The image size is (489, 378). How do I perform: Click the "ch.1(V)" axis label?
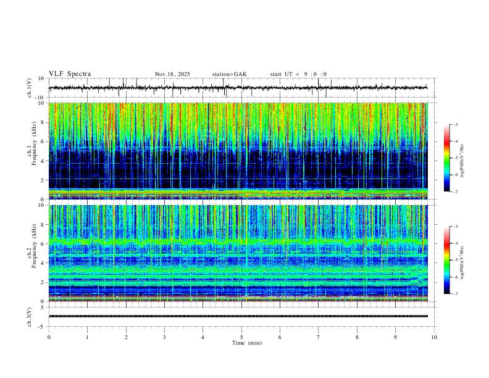click(30, 88)
